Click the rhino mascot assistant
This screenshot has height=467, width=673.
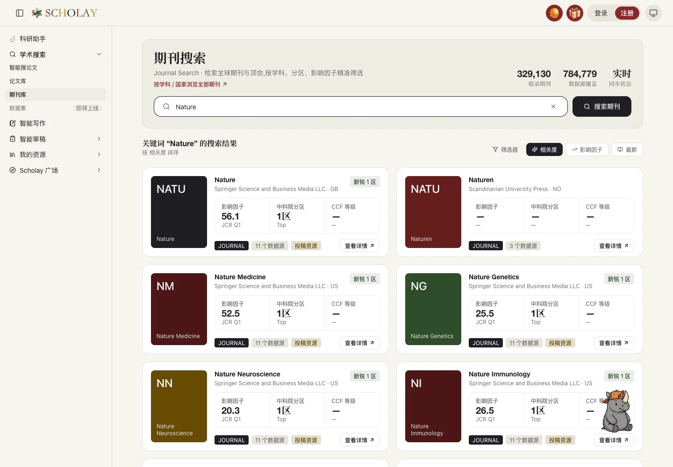(617, 411)
